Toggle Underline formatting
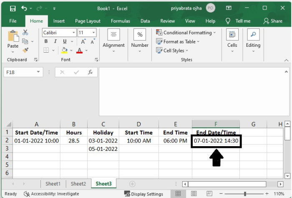The height and width of the screenshot is (198, 292). click(65, 41)
